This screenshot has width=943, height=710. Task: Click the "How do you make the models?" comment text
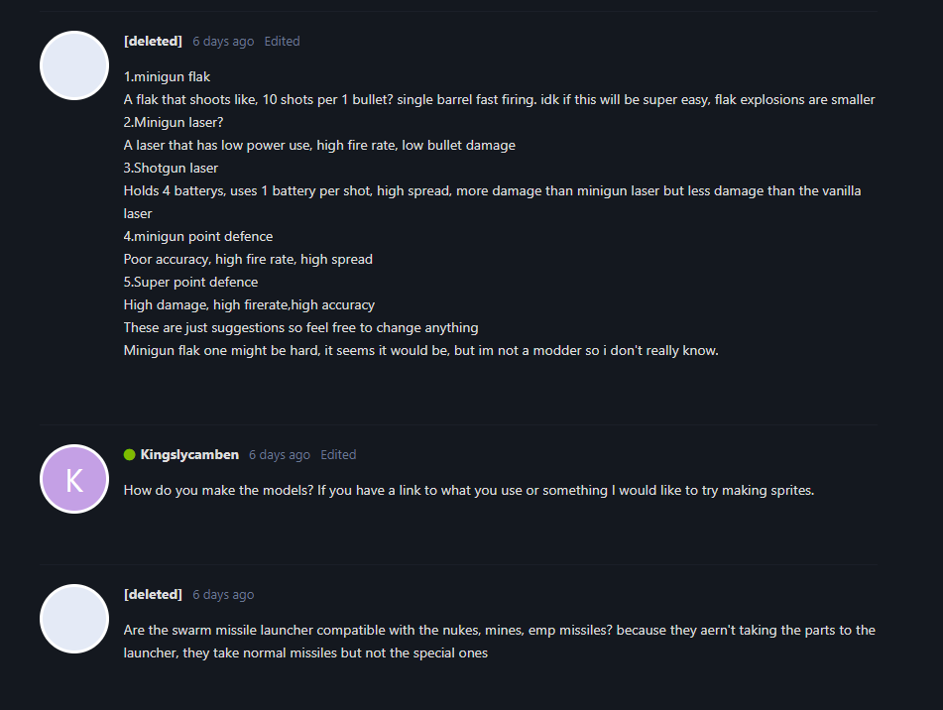(x=468, y=490)
